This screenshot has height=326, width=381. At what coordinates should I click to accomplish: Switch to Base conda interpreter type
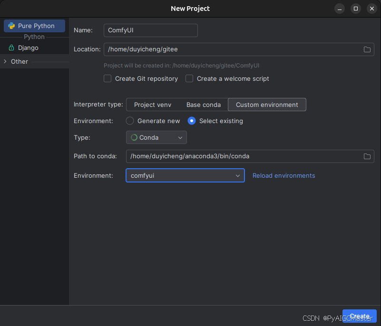pos(204,105)
